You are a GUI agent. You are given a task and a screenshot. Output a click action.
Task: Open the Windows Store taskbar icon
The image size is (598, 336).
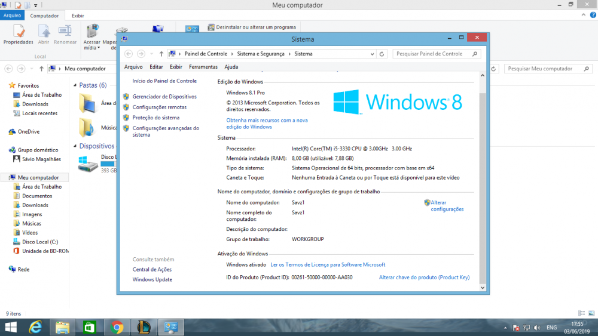tap(90, 327)
